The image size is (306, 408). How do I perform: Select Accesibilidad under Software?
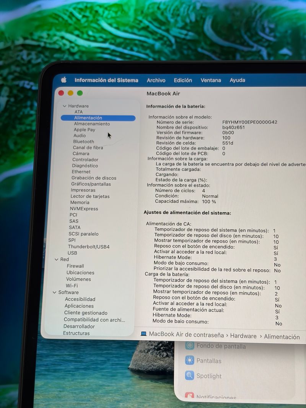coord(80,299)
